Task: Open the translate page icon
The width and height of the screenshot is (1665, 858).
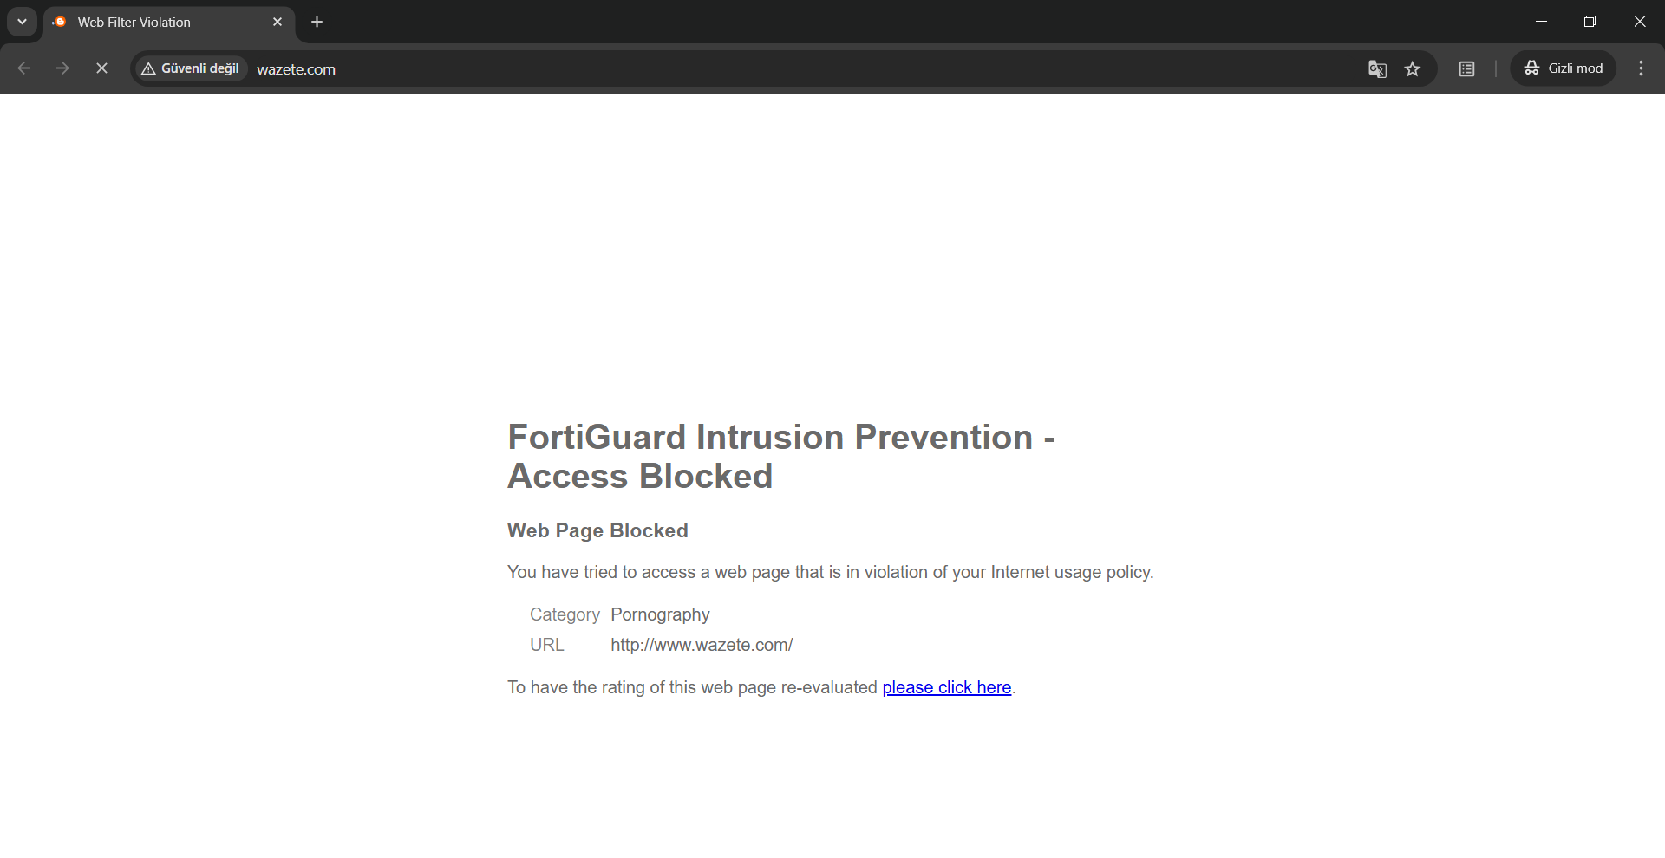Action: pos(1377,69)
